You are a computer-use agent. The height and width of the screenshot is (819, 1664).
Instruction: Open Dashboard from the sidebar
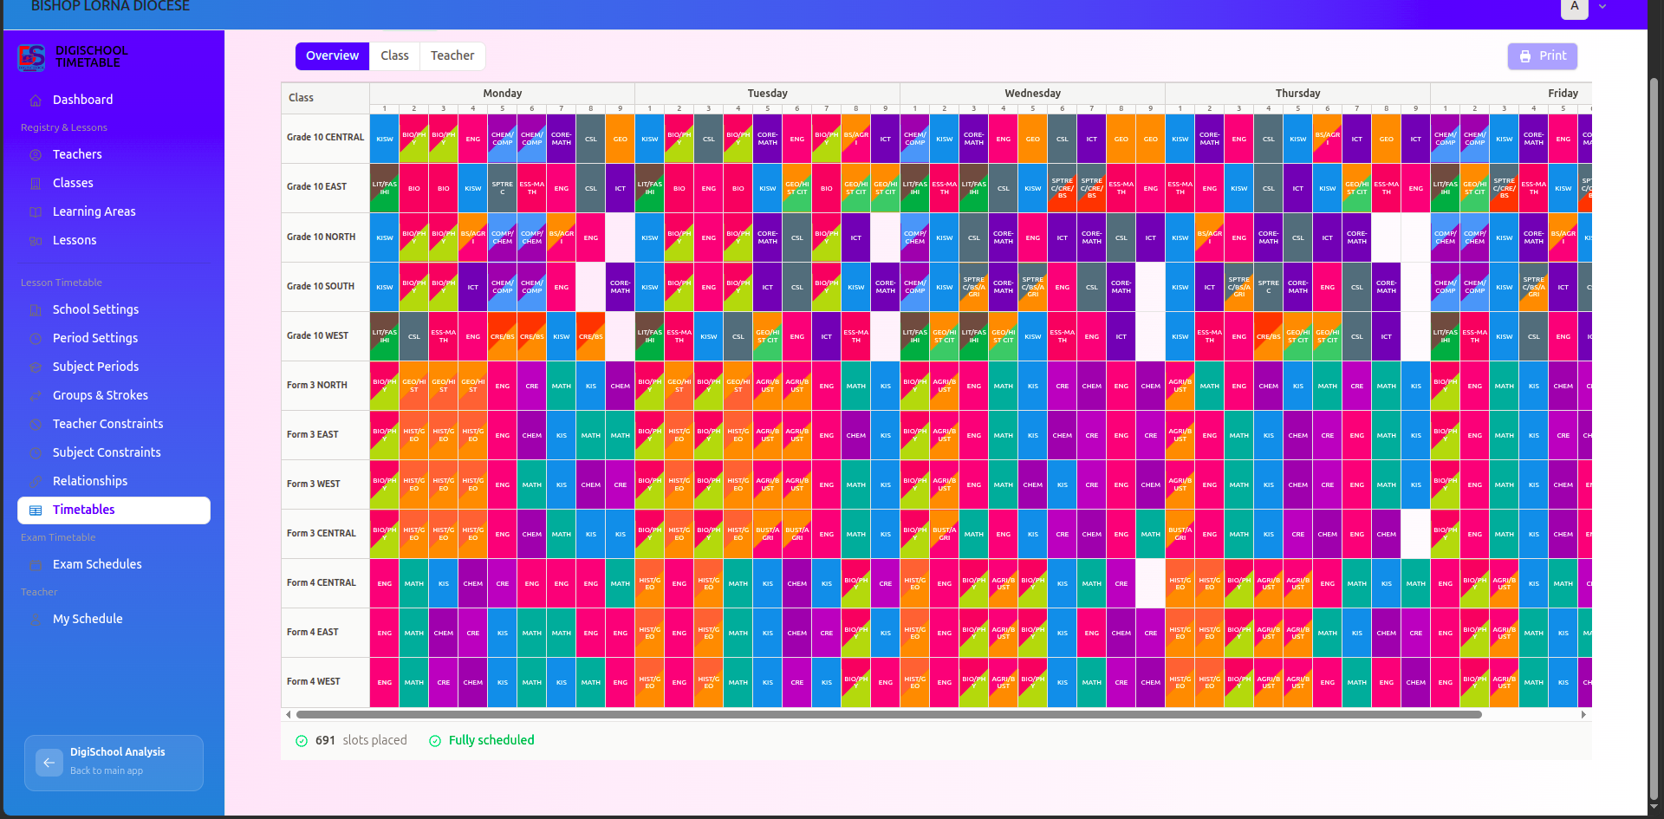click(114, 100)
